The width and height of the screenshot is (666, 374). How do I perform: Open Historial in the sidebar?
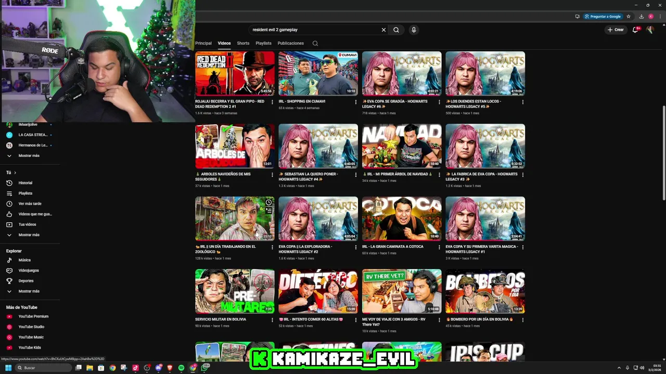click(25, 183)
